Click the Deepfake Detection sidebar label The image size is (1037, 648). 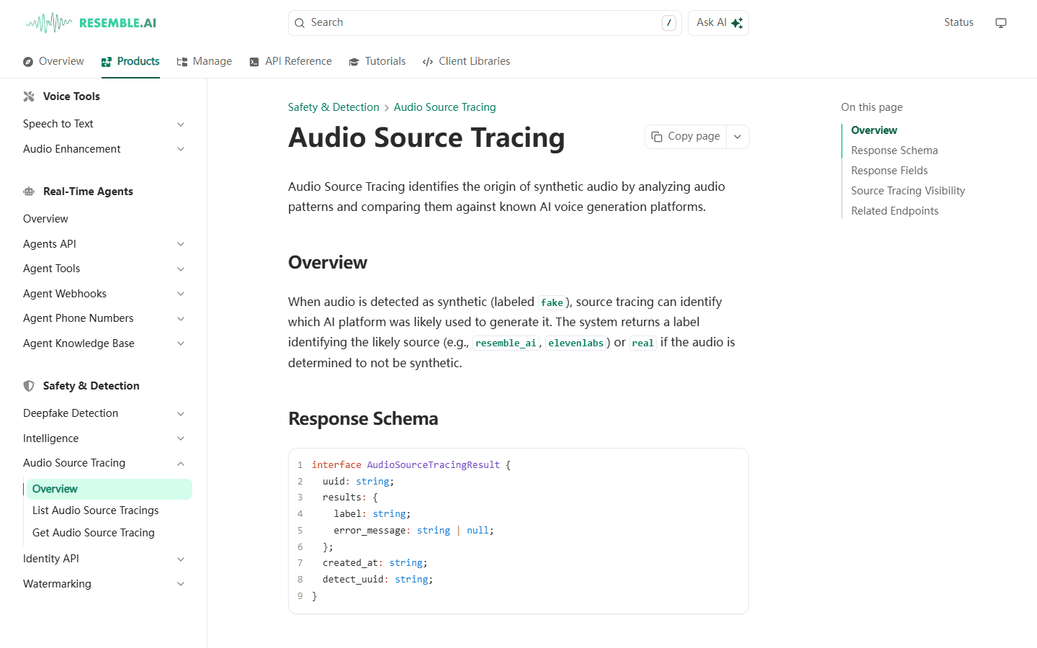click(71, 413)
